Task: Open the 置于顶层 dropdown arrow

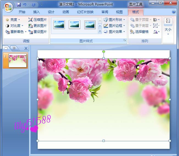Action: pyautogui.click(x=150, y=20)
